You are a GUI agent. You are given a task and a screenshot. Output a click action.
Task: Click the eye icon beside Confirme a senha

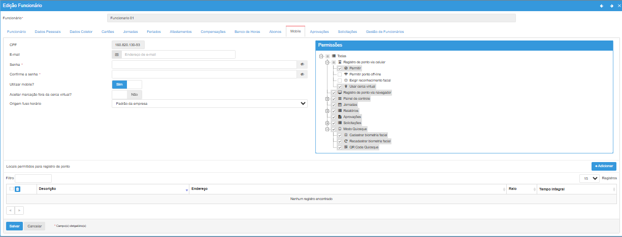302,74
